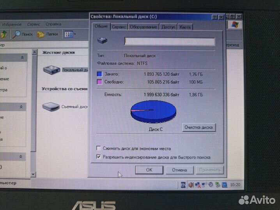
Task: Click the wireless network tray icon
Action: point(204,184)
